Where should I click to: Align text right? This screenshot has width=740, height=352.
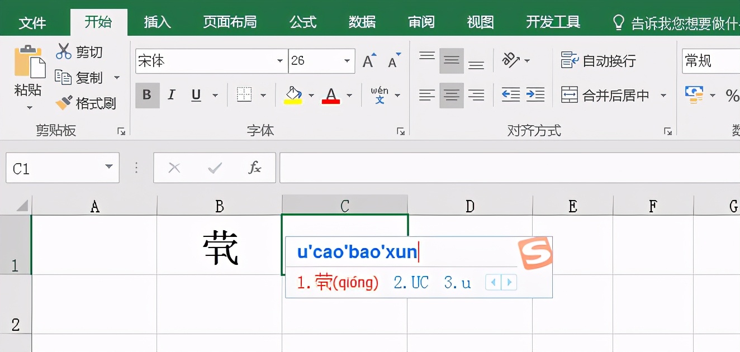click(476, 95)
